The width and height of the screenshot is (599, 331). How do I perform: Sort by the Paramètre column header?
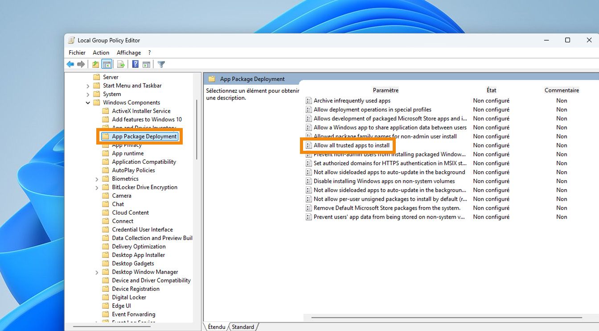coord(386,90)
